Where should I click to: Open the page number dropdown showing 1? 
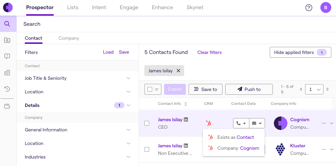(x=314, y=89)
